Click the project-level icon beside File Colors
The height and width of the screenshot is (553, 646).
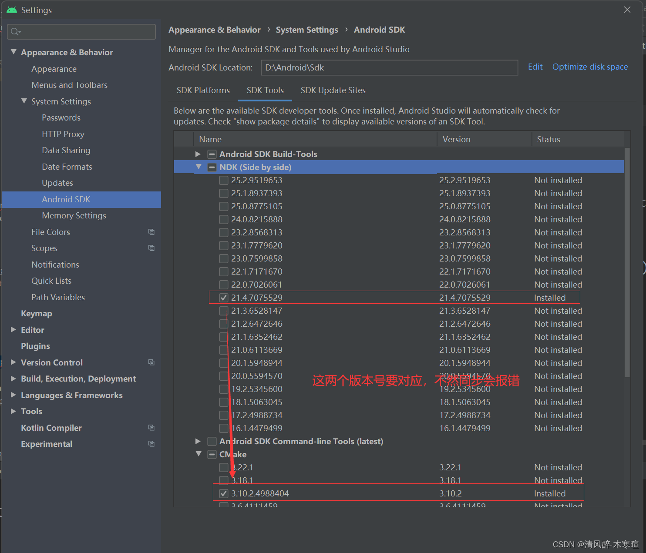pos(151,232)
